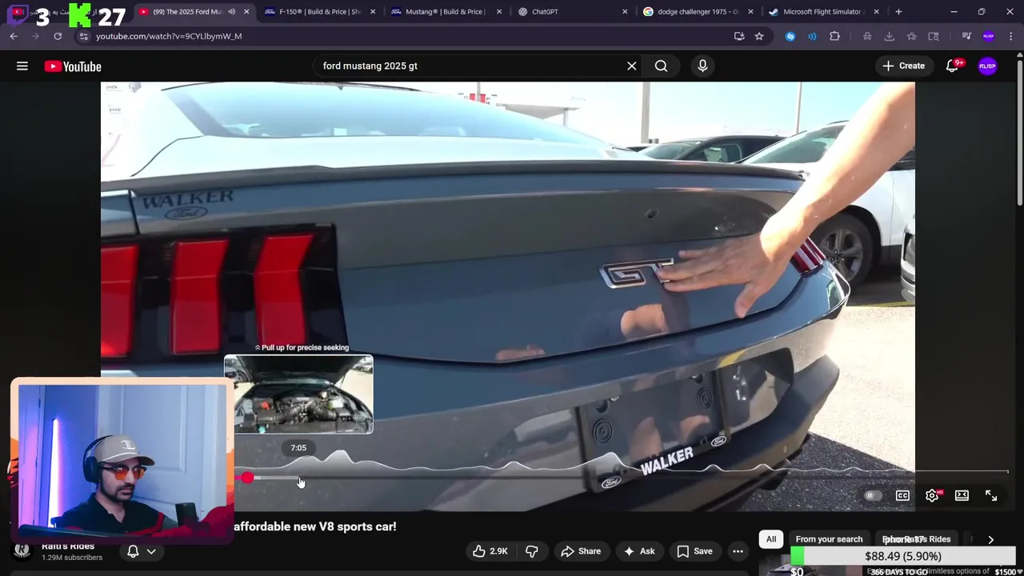This screenshot has width=1024, height=576.
Task: Enter full screen on the video
Action: click(991, 496)
